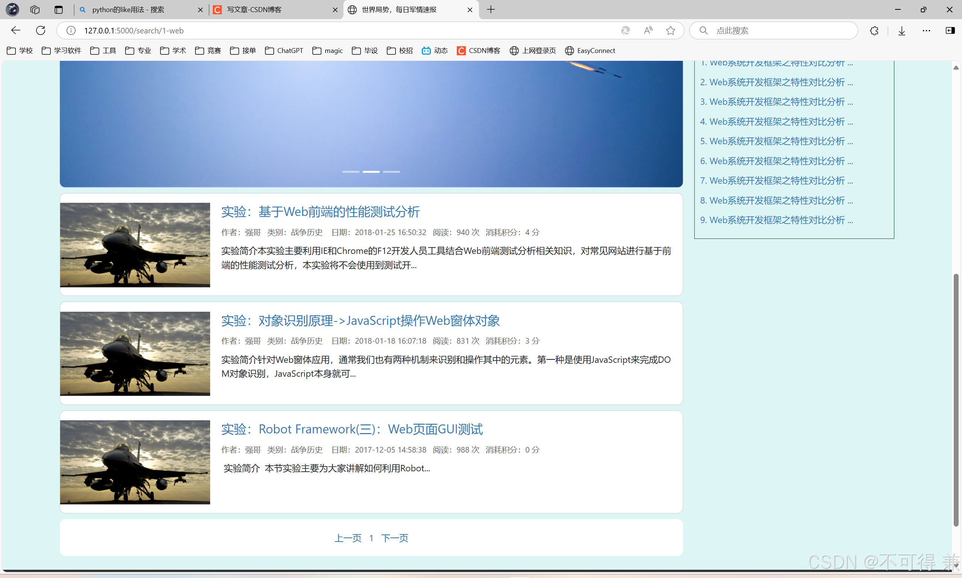
Task: Open article 实验：基于Web前端的性能测试分析
Action: point(320,211)
